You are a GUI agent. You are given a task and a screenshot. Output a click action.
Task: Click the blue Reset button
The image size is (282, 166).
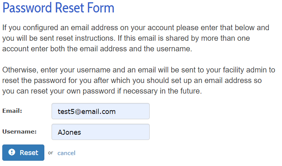(x=23, y=152)
